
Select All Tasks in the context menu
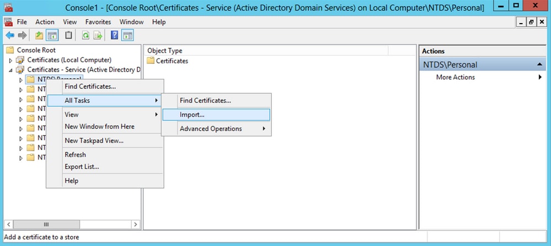click(x=105, y=101)
